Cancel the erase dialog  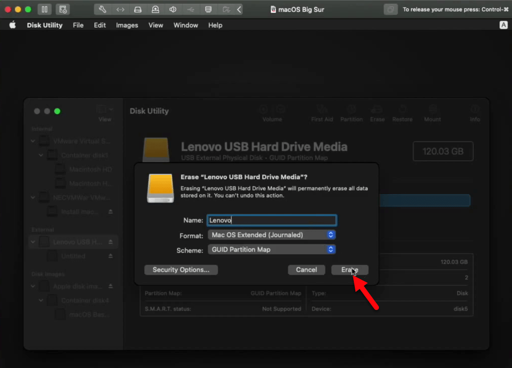[306, 270]
